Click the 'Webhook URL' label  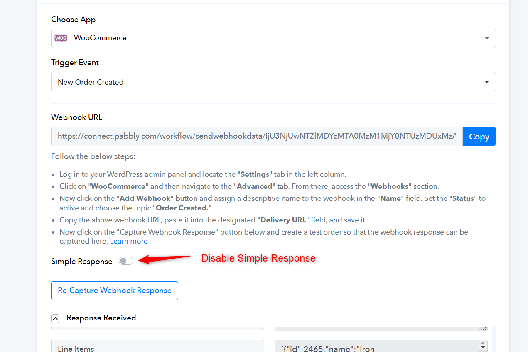click(77, 117)
